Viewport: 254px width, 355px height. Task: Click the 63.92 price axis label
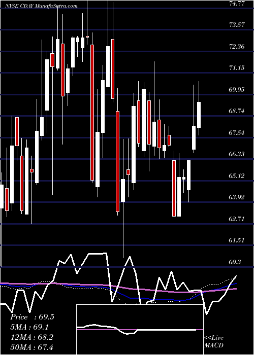[237, 197]
